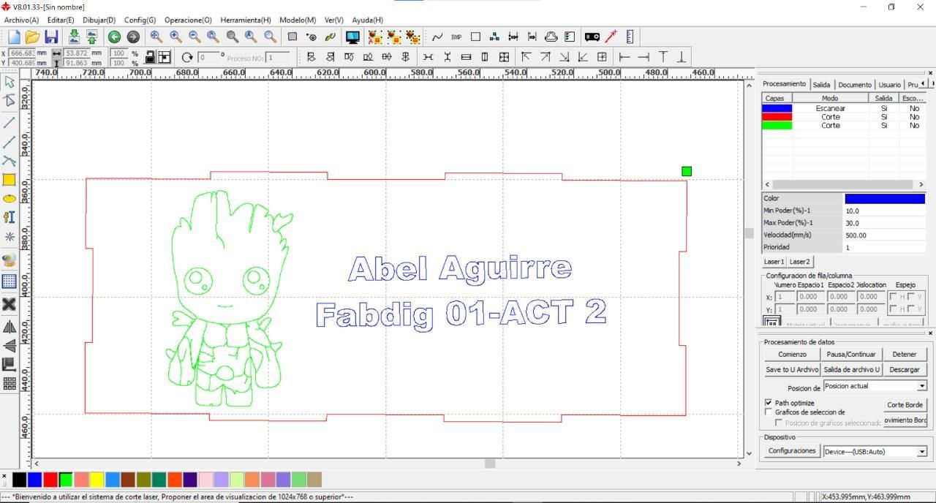This screenshot has height=503, width=936.
Task: Click the Pausa/Continuar button
Action: tap(851, 354)
